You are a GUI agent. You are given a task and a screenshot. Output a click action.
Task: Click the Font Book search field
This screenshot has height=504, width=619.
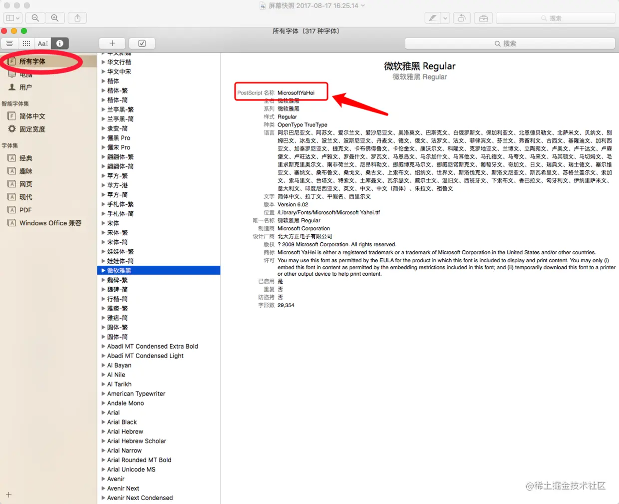509,43
